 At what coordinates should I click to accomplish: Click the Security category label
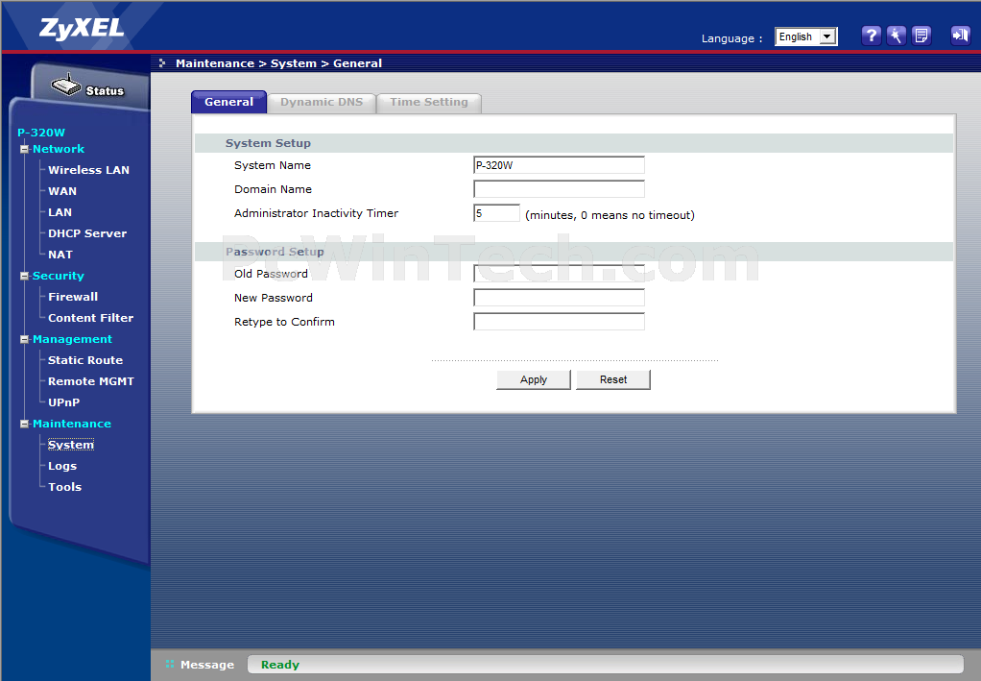coord(59,276)
